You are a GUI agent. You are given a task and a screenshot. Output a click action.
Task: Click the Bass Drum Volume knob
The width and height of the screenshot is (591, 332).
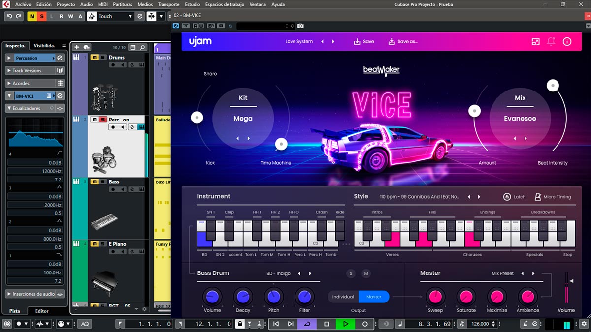click(x=212, y=296)
